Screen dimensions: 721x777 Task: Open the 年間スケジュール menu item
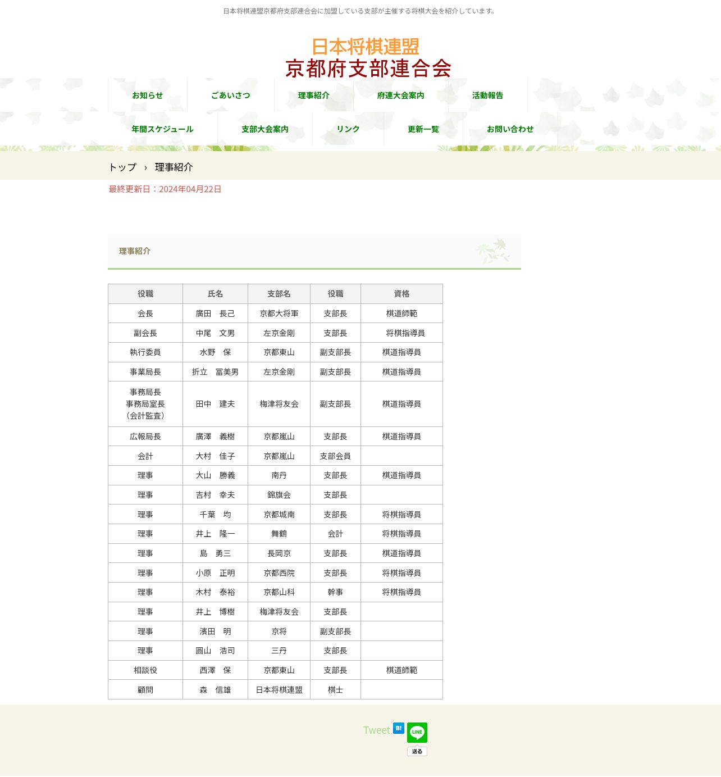click(163, 129)
